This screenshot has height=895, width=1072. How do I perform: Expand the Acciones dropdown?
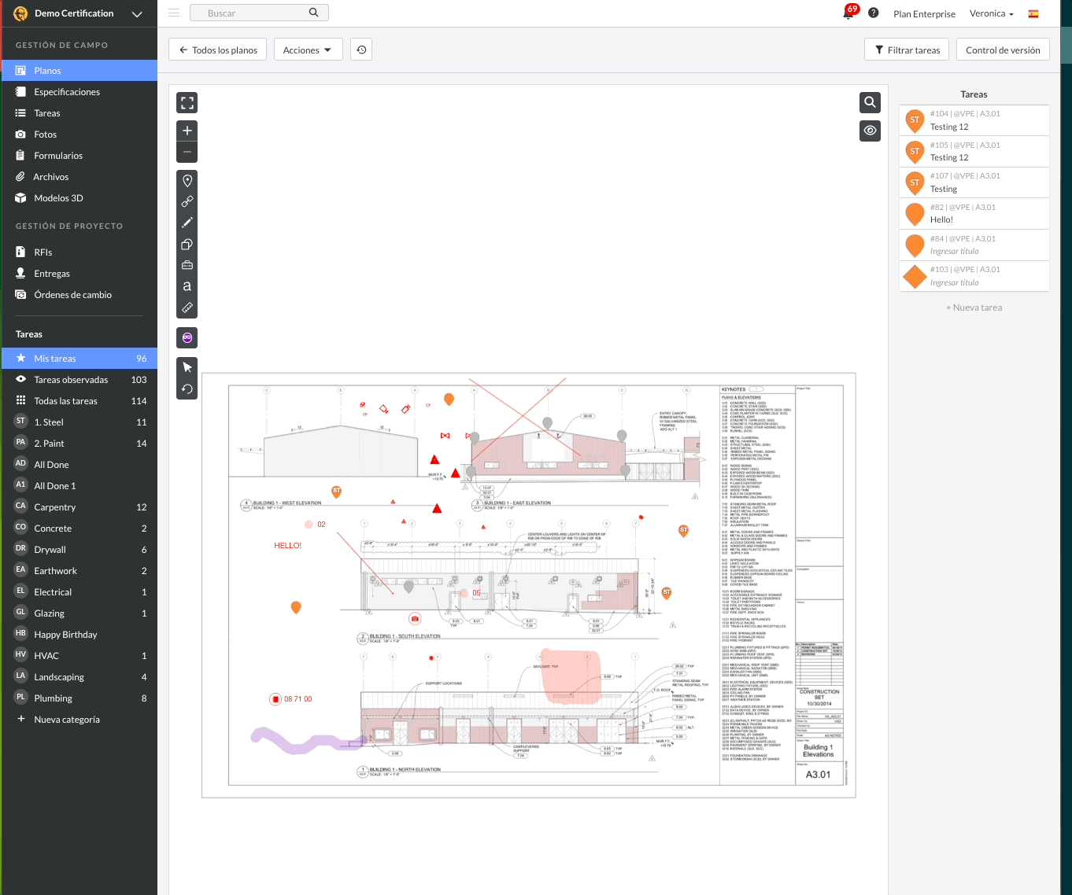(x=308, y=50)
